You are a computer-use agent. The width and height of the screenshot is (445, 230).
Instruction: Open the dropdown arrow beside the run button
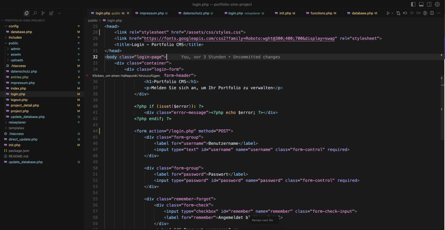(393, 13)
